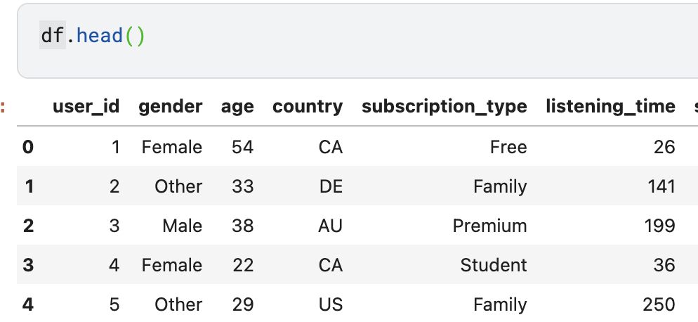Select the AU country cell

330,226
